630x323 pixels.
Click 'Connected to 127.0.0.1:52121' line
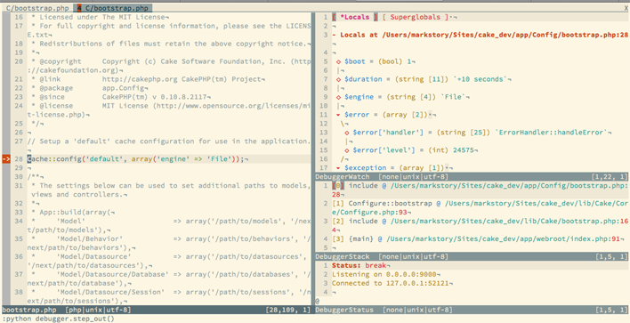(x=392, y=283)
